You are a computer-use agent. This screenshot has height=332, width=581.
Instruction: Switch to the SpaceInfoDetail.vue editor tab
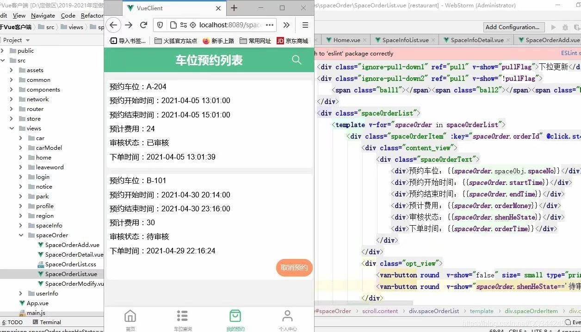point(477,40)
